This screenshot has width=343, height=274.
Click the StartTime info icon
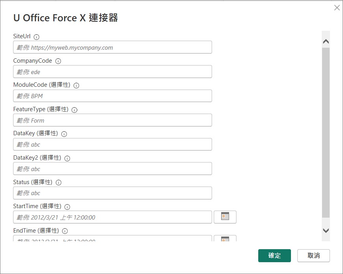point(67,207)
